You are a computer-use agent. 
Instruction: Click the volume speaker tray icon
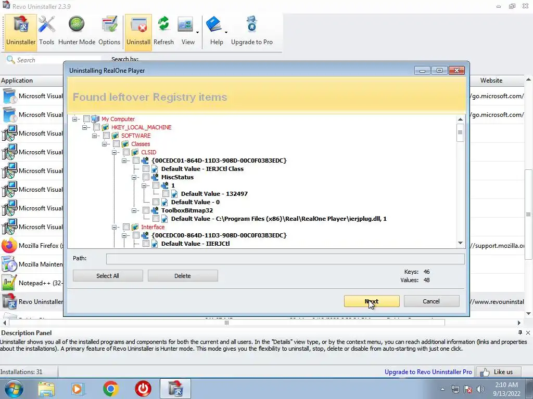(x=480, y=389)
